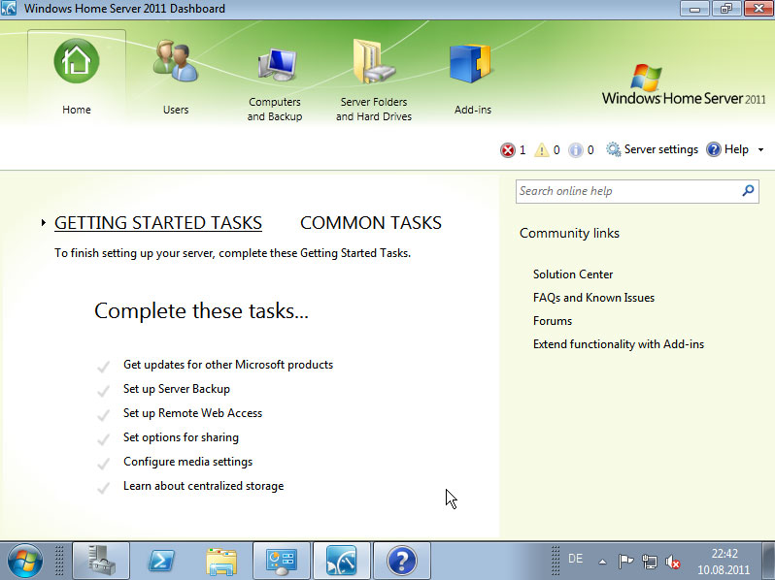
Task: Open the Users section icon
Action: click(176, 62)
